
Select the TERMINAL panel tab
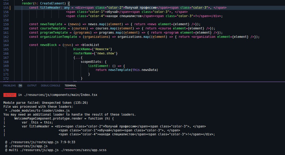tap(70, 86)
